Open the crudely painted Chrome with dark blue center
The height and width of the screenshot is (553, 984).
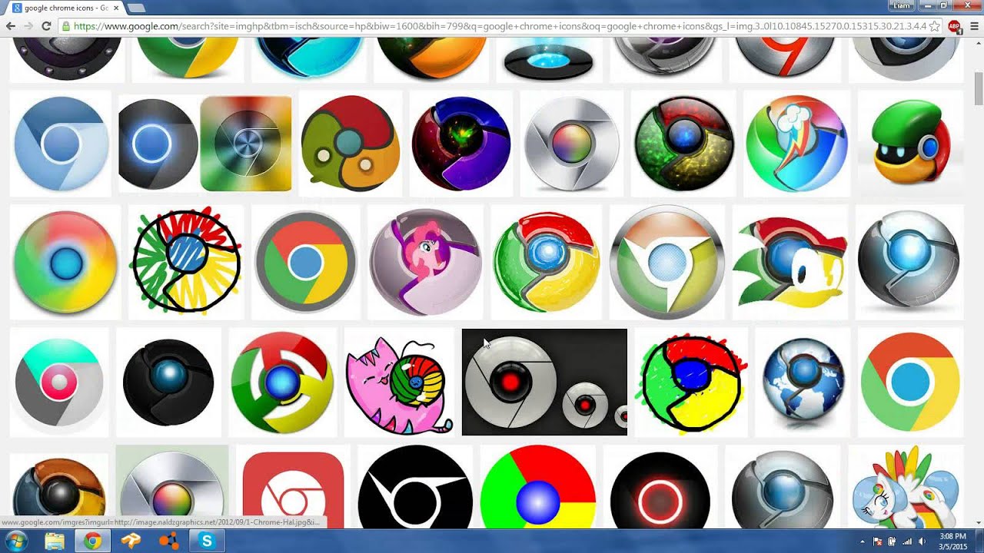click(690, 382)
